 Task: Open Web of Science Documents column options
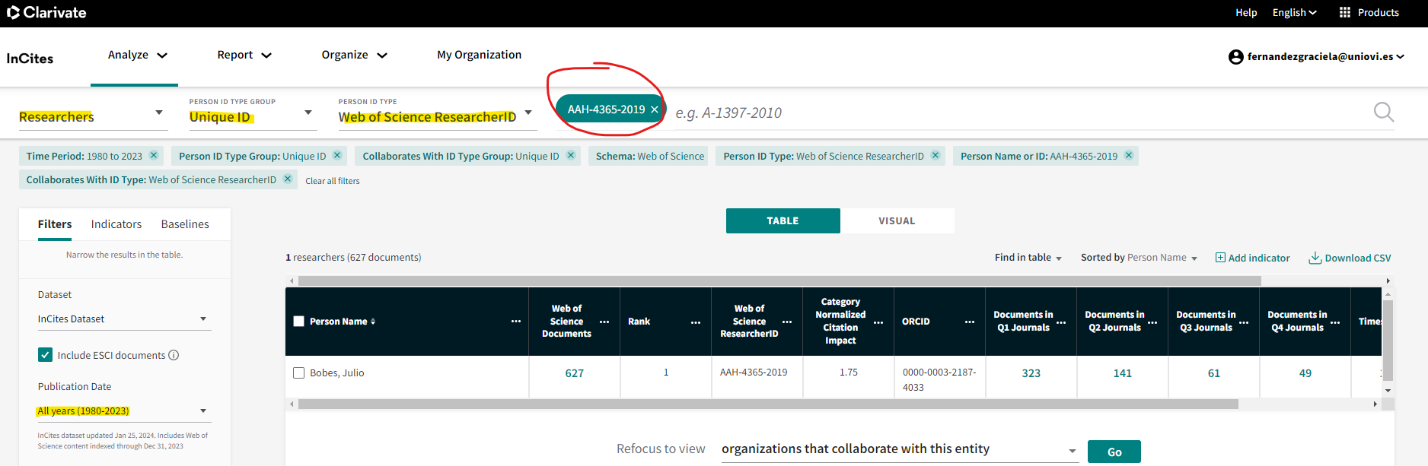[604, 322]
